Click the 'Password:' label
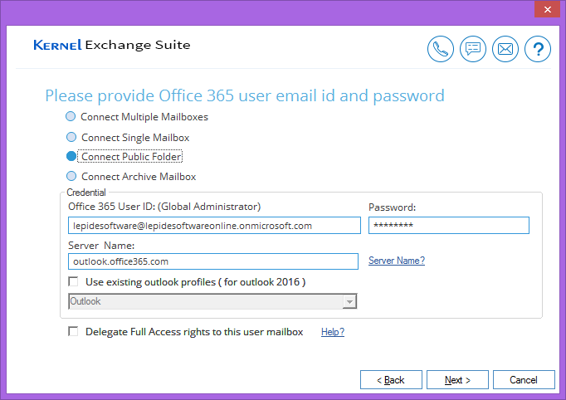 pyautogui.click(x=392, y=207)
